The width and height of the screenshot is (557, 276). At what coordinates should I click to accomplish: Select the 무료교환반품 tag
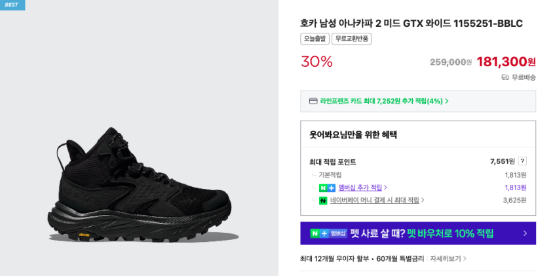coord(351,39)
